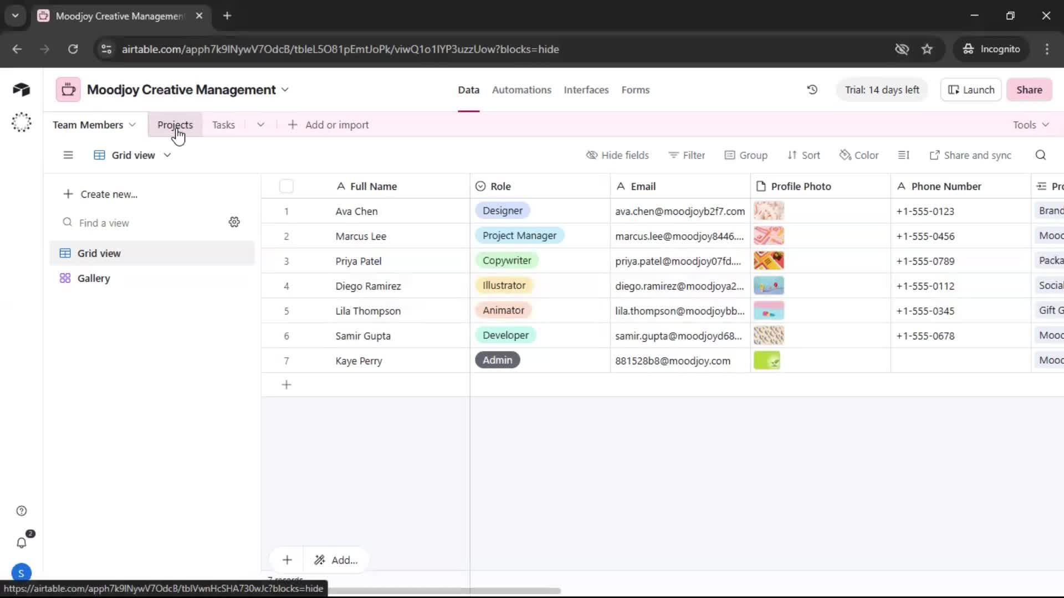
Task: Click the Launch button
Action: (x=971, y=90)
